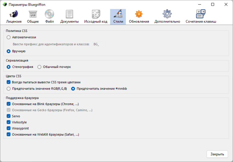Select the Стили paintbrush icon

coord(118,14)
